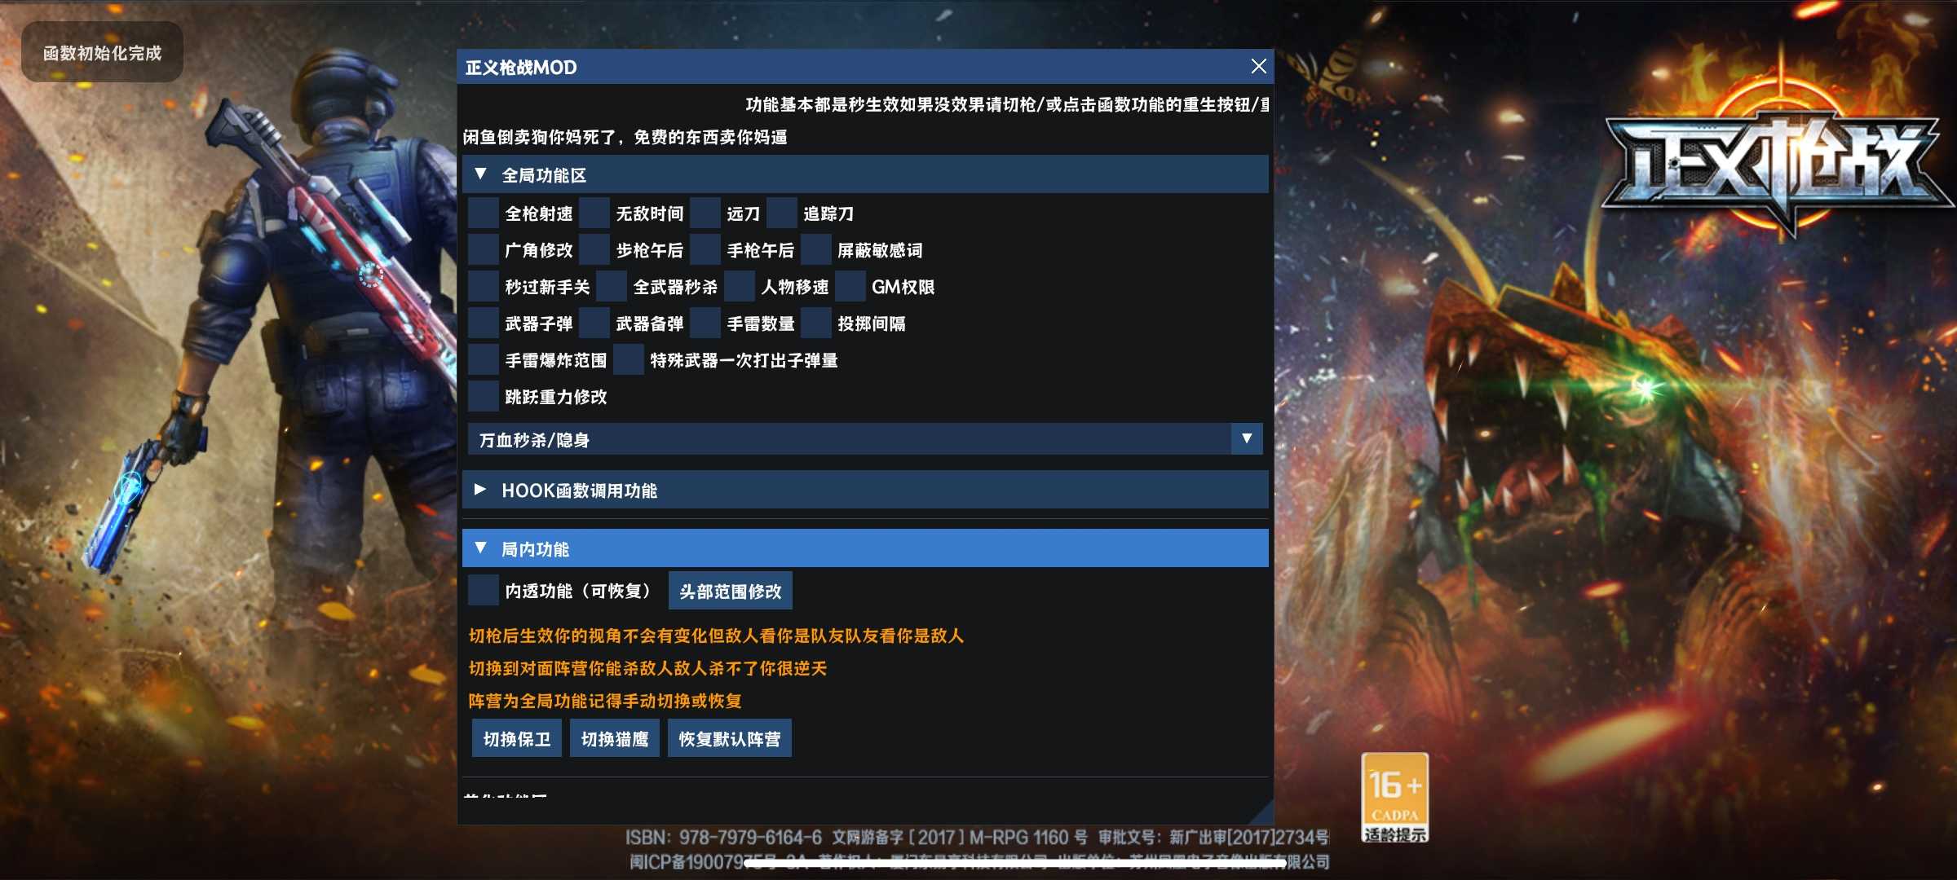Enable the 全枪射速 checkbox
The height and width of the screenshot is (880, 1957).
484,213
